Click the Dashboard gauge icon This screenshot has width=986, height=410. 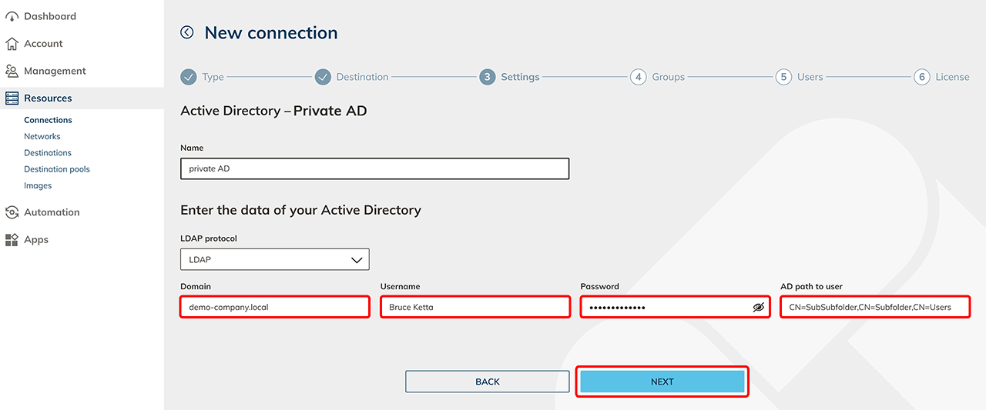tap(12, 16)
